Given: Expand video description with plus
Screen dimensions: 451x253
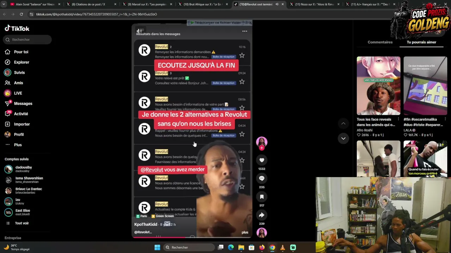Looking at the screenshot, I should point(245,232).
